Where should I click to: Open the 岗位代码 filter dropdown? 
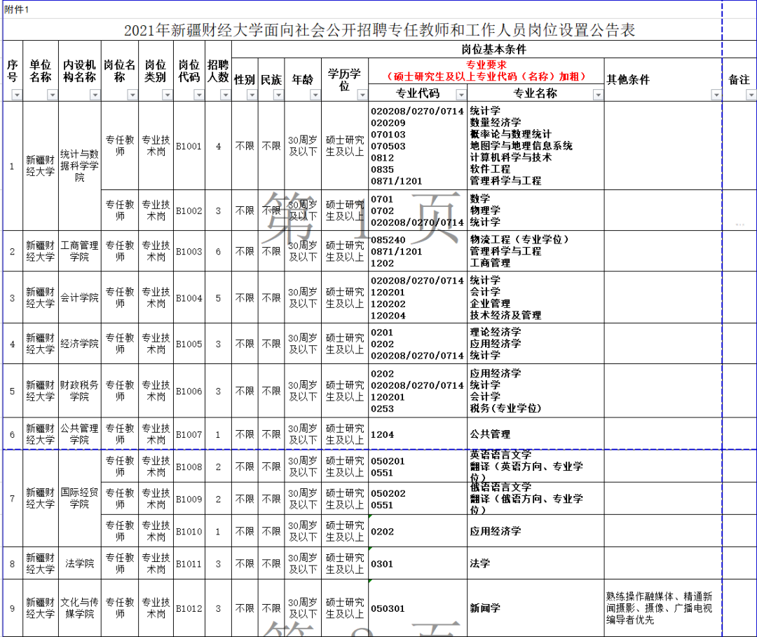199,95
